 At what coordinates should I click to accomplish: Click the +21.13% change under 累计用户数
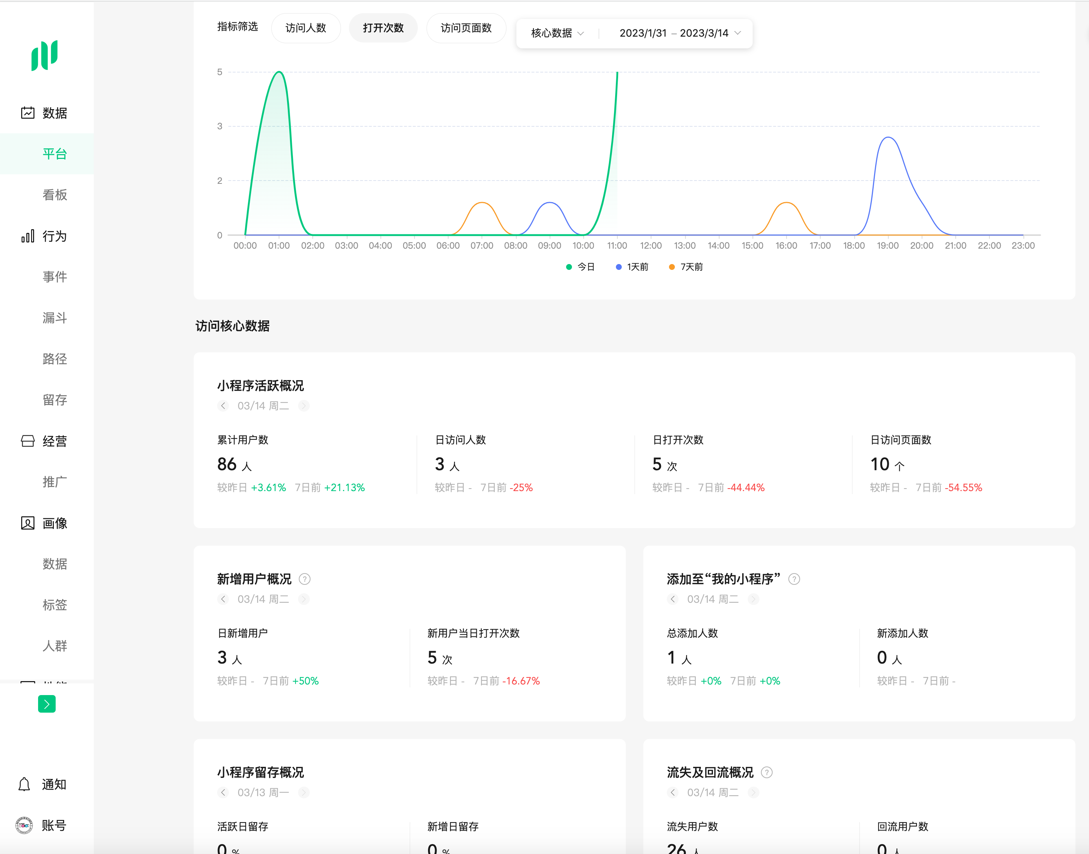tap(345, 487)
